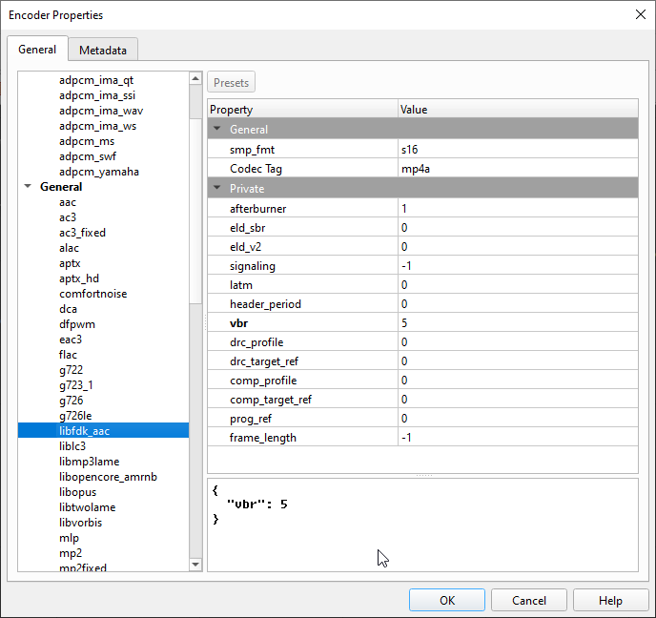The image size is (656, 618).
Task: Collapse the General group in encoder tree
Action: click(28, 187)
